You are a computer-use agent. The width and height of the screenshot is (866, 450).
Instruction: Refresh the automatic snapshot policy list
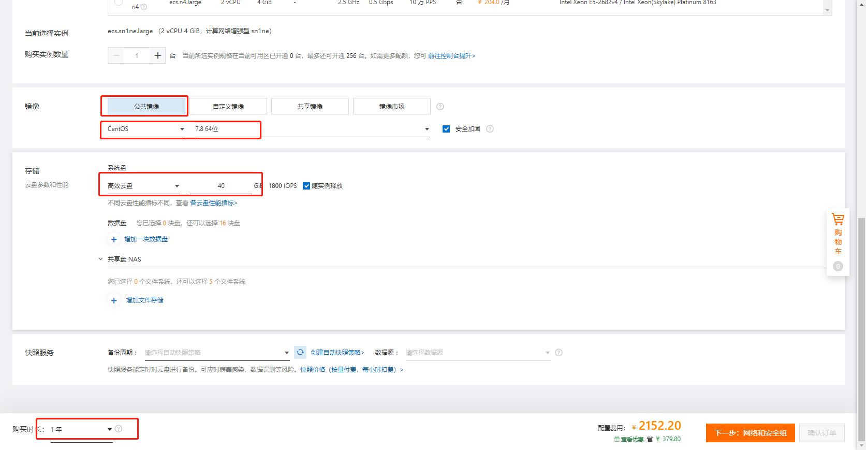(x=300, y=353)
